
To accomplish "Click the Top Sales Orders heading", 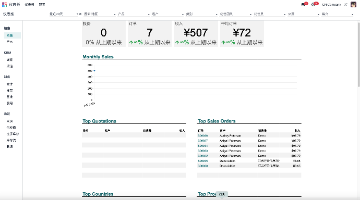I will pos(217,121).
